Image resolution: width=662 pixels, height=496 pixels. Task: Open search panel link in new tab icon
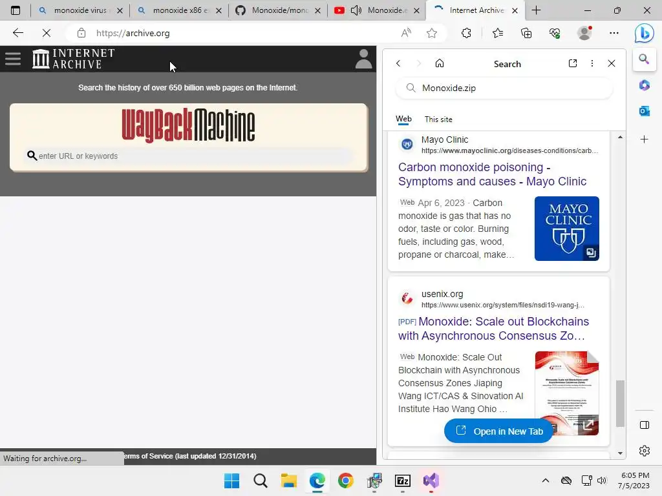tap(573, 63)
